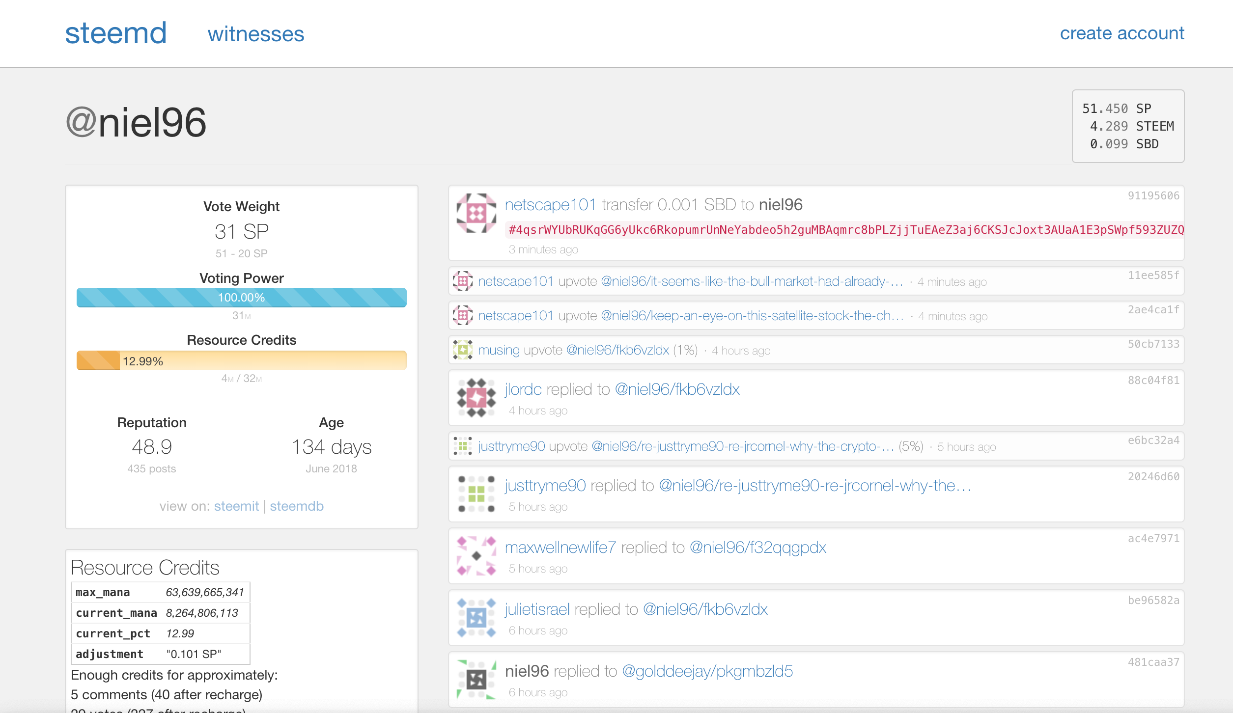
Task: Open transaction id 91195606
Action: click(x=1153, y=196)
